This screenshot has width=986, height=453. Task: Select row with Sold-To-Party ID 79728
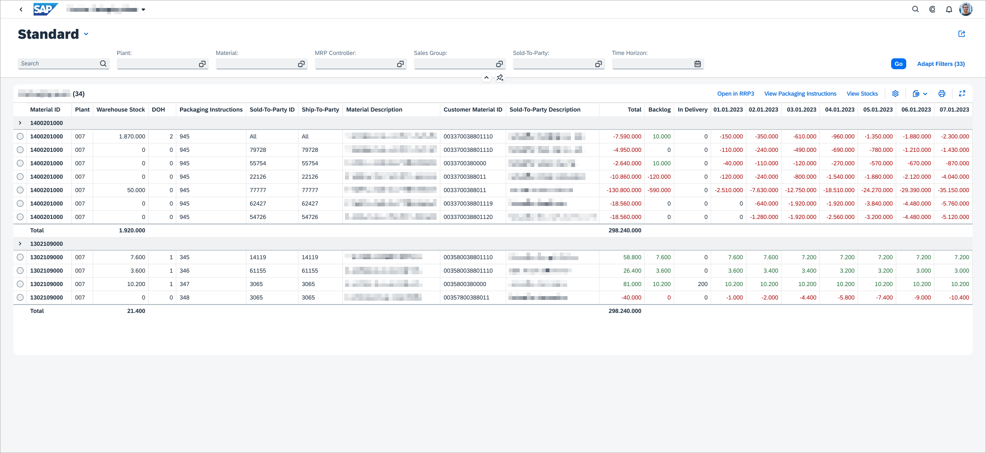pos(20,150)
